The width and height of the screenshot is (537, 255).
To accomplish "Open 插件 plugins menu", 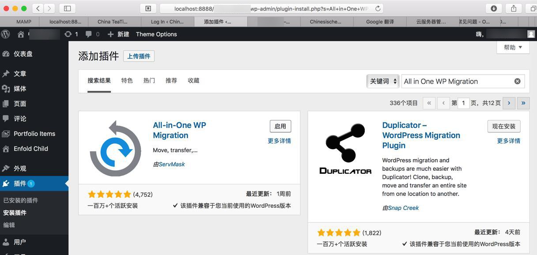I will [34, 184].
